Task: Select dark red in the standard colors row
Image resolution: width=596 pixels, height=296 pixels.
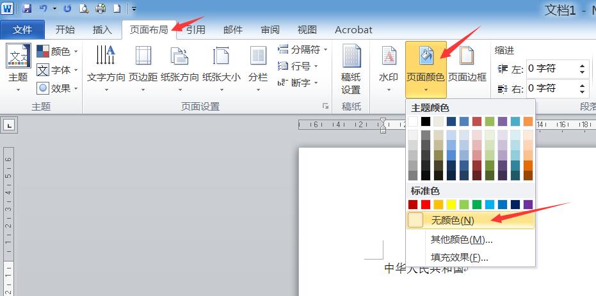Action: point(413,205)
